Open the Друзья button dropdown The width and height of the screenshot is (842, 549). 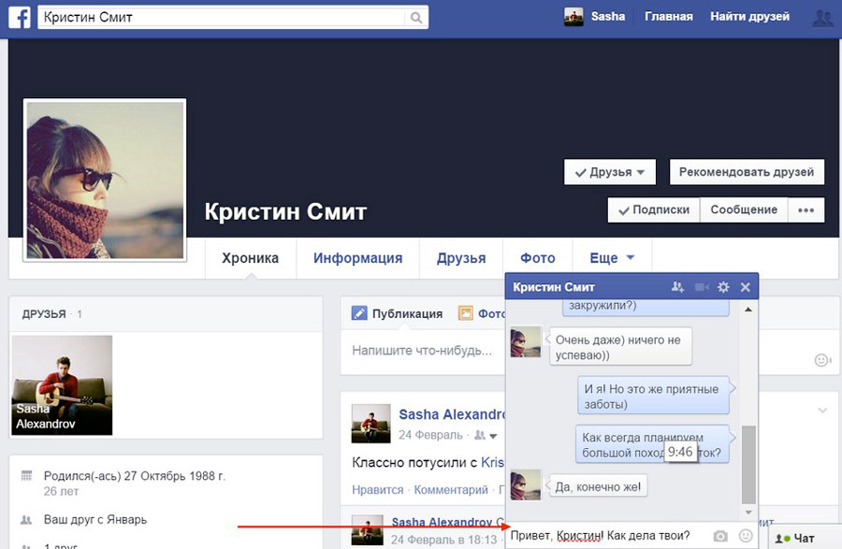[x=609, y=172]
